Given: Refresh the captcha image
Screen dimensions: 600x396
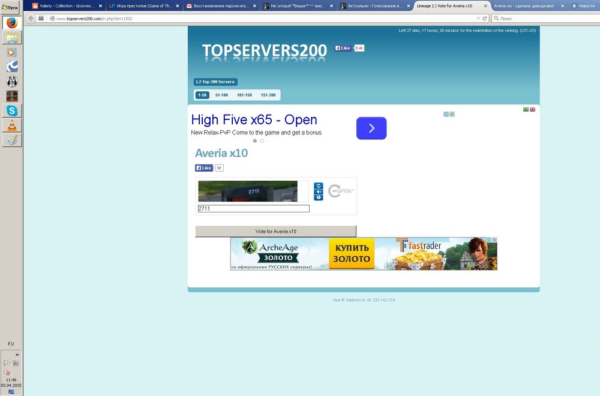Looking at the screenshot, I should (319, 186).
